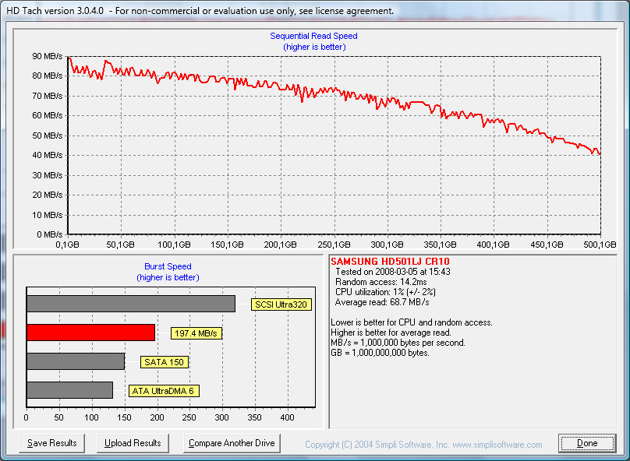The width and height of the screenshot is (630, 461).
Task: Select the gray SCSI Ultra320 bar
Action: coord(130,304)
